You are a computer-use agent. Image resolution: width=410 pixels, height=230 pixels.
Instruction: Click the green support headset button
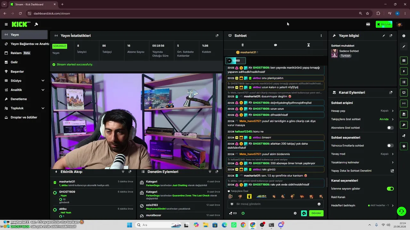tap(401, 211)
